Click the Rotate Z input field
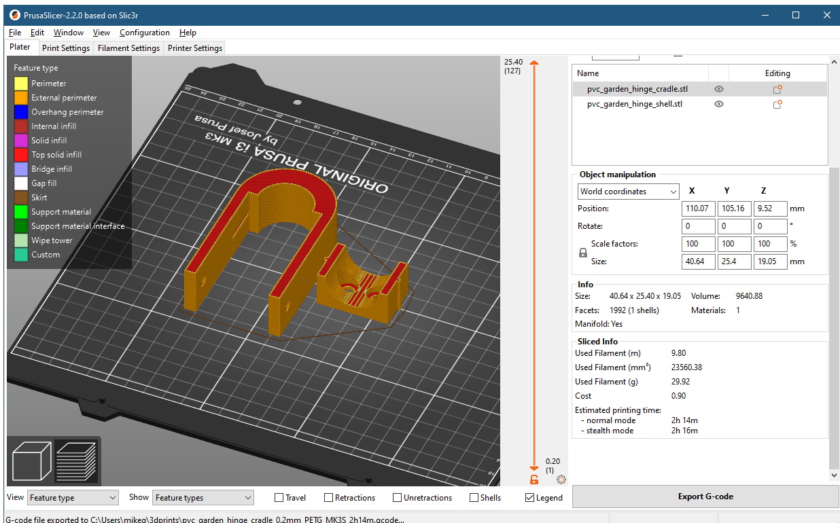 (x=770, y=226)
